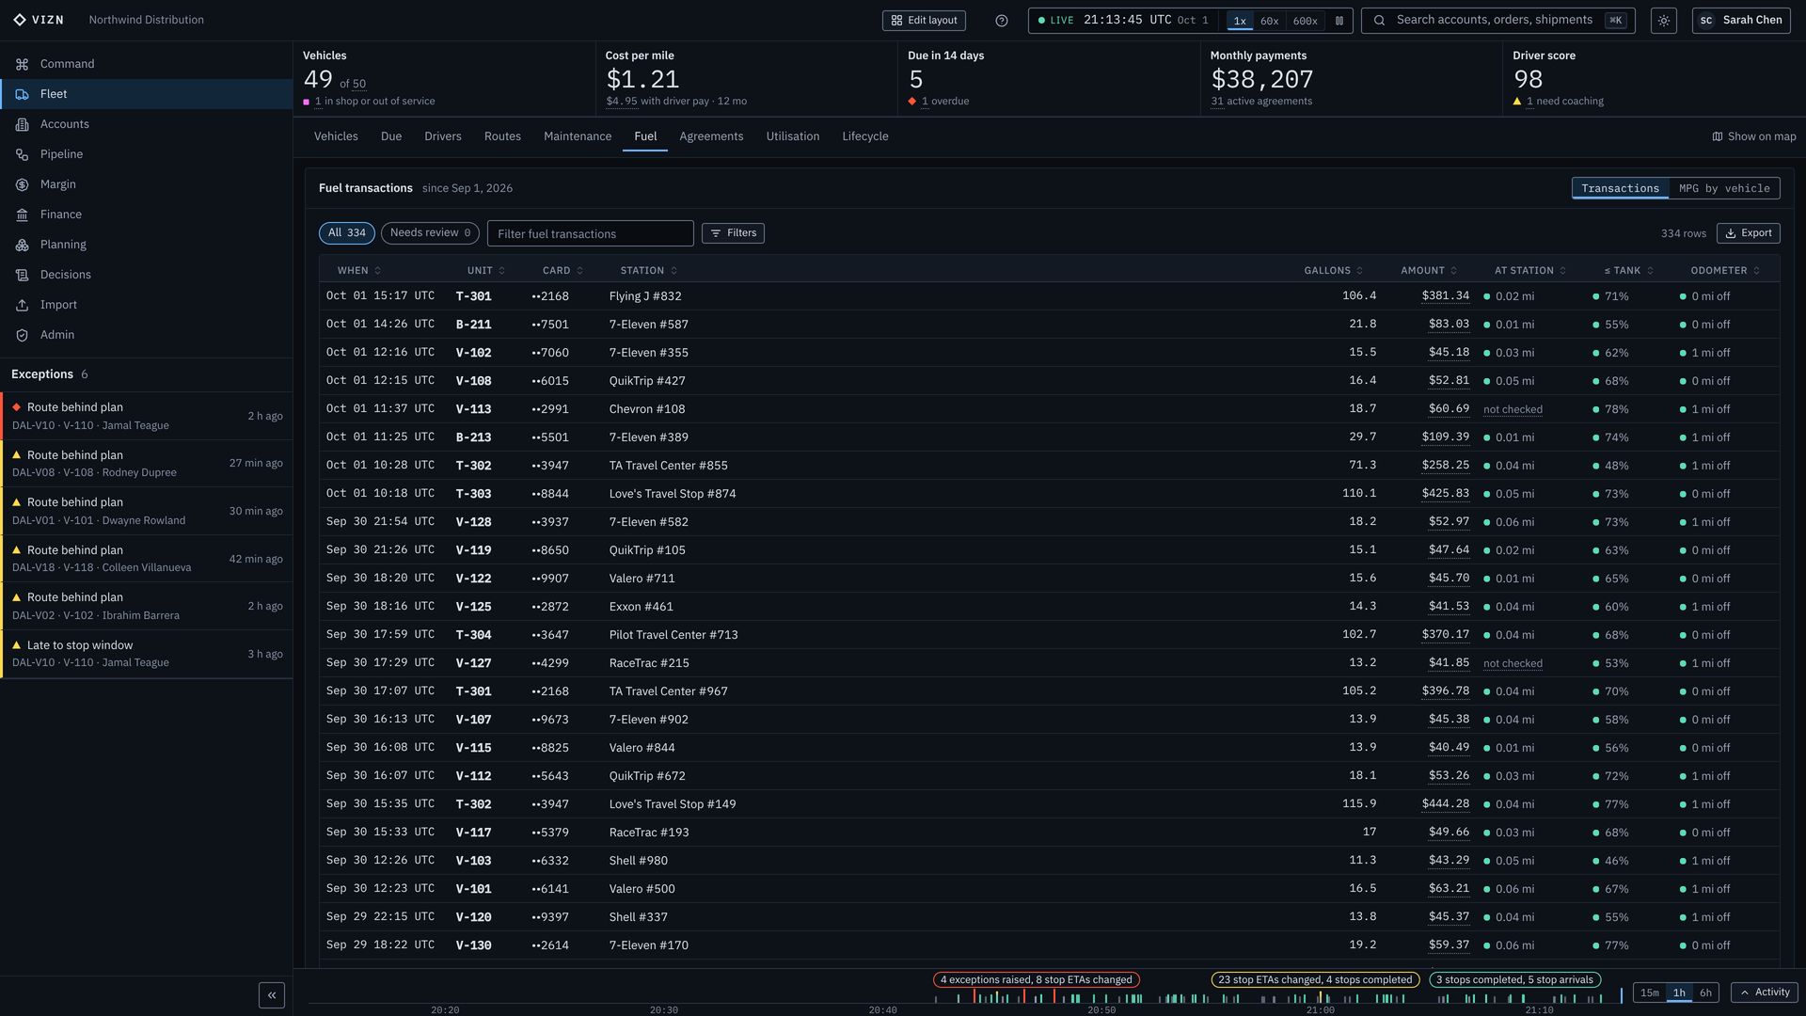Open the Planning section
Image resolution: width=1806 pixels, height=1016 pixels.
[146, 245]
